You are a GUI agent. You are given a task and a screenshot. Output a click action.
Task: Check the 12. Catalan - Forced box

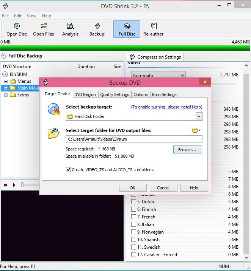click(133, 255)
